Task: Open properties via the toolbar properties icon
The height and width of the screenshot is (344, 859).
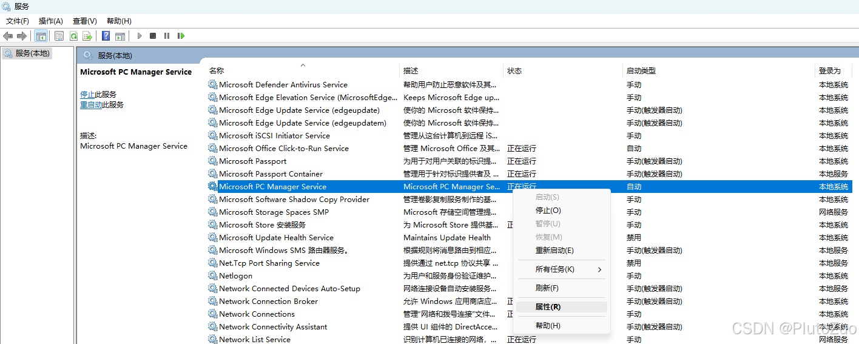Action: pyautogui.click(x=59, y=36)
